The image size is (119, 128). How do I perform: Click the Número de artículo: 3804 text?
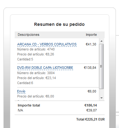tap(36, 73)
